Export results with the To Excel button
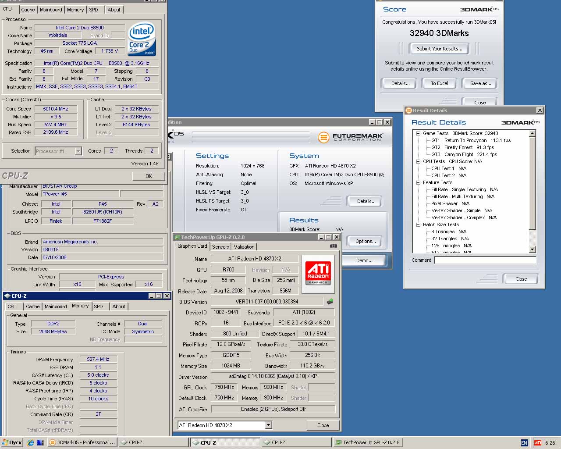 (439, 83)
